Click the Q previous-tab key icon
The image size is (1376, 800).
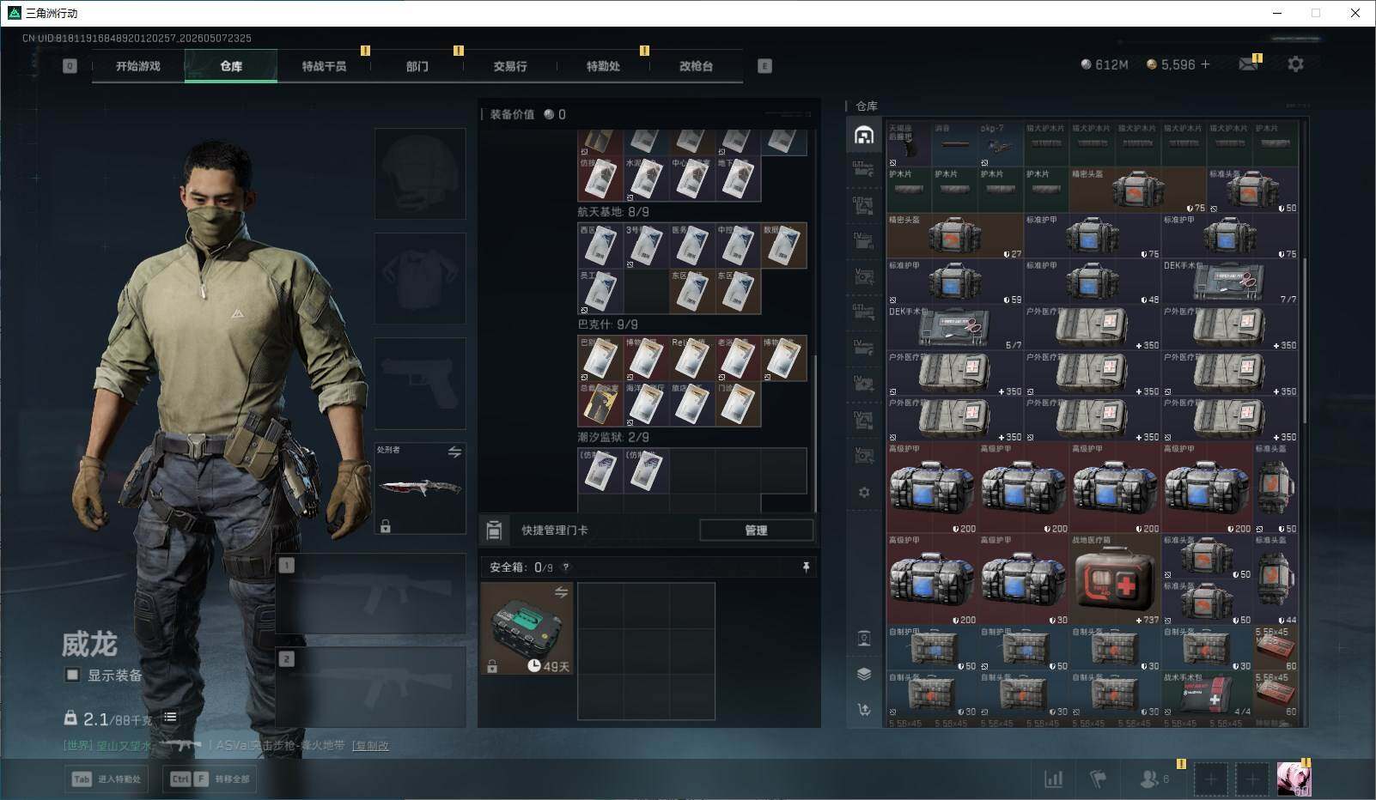(70, 66)
